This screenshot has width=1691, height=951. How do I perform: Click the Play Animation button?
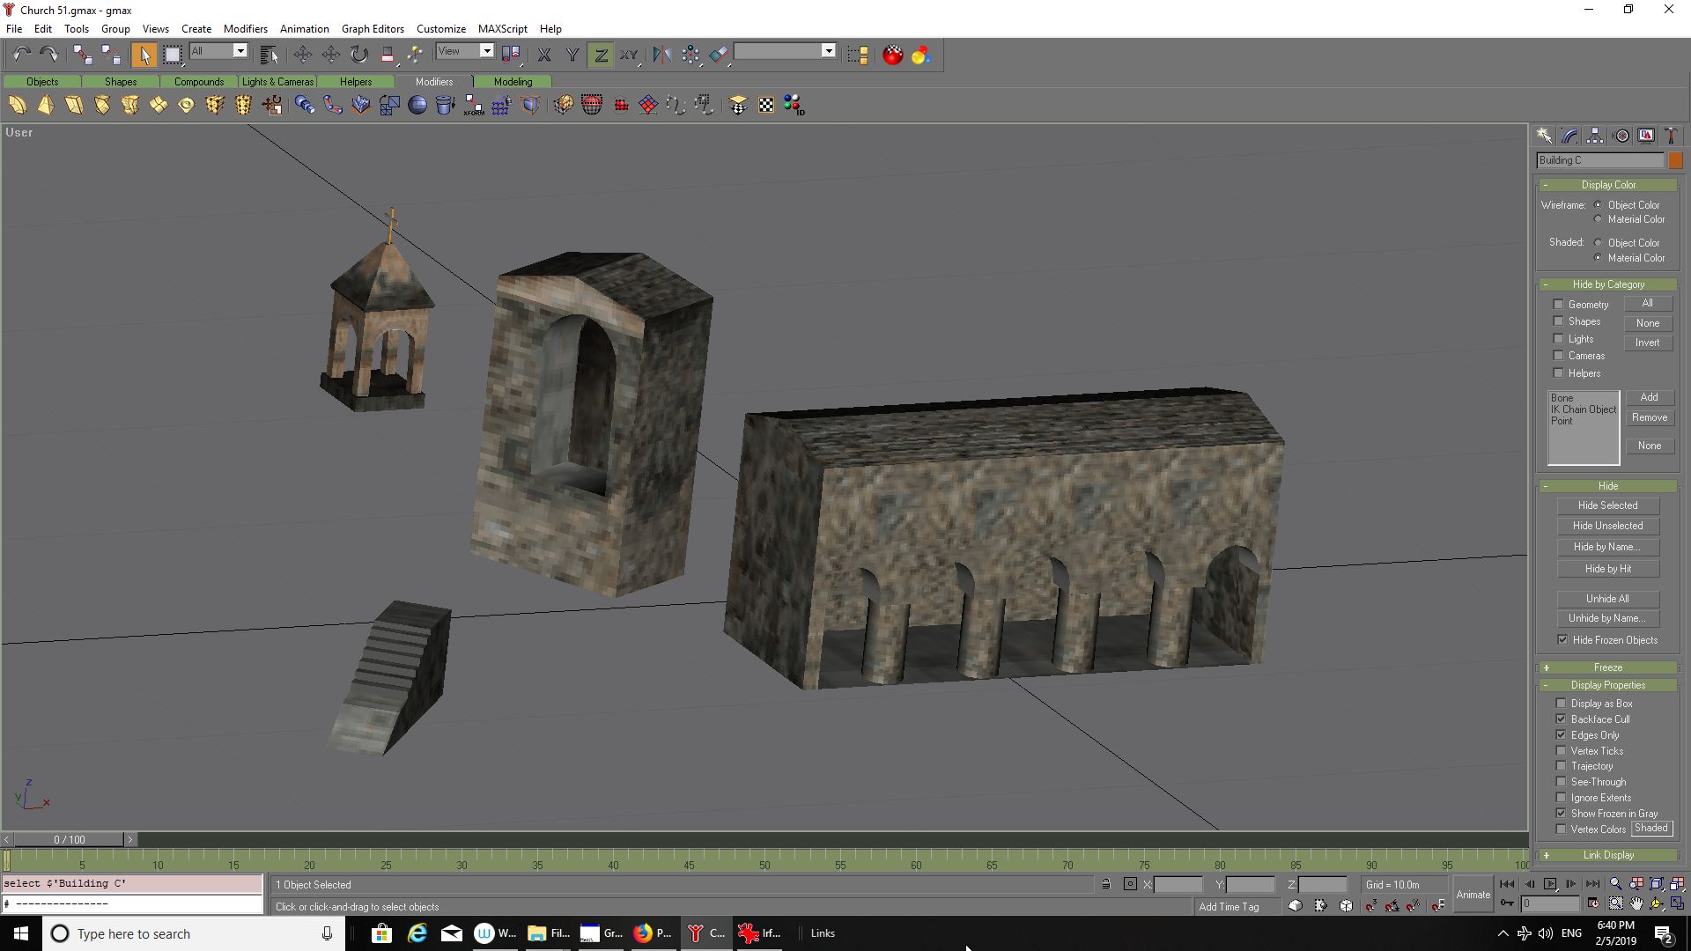click(x=1550, y=884)
